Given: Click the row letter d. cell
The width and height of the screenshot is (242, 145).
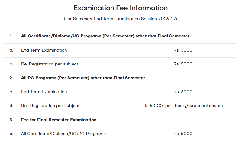Looking at the screenshot, I should coord(11,106).
